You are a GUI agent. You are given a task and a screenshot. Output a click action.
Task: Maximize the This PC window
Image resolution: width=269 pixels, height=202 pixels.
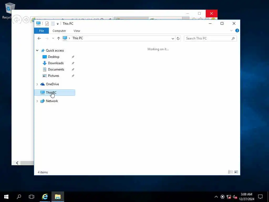click(x=222, y=23)
